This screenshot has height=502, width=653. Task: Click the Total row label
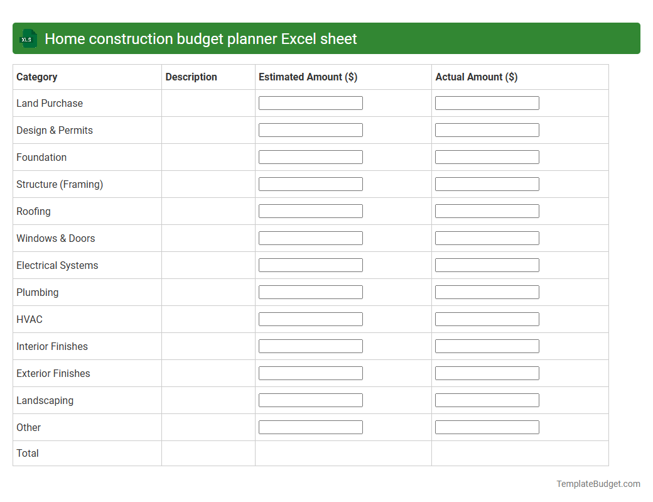pos(27,453)
